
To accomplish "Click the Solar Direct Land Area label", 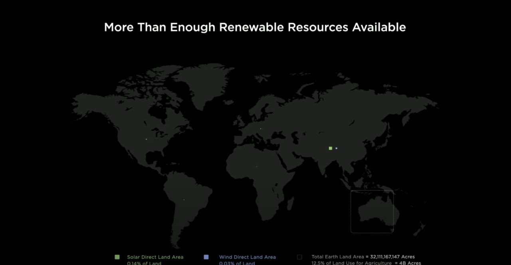I will (x=155, y=257).
